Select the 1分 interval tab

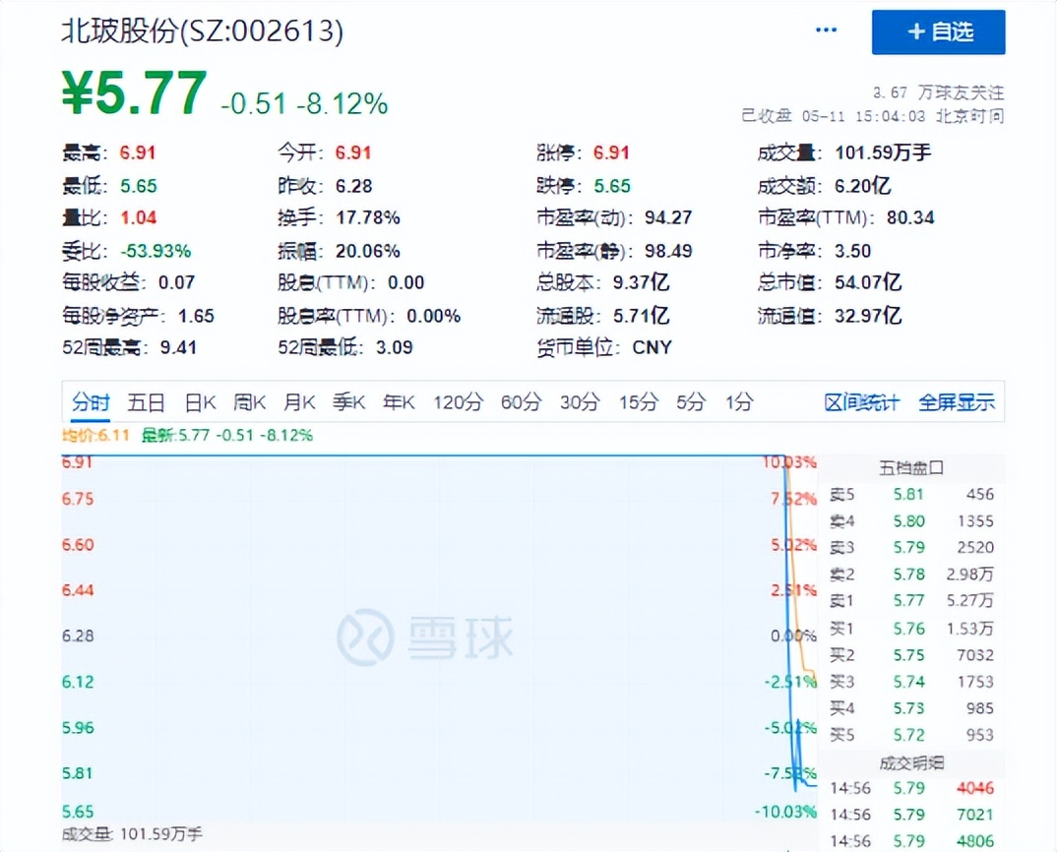[x=739, y=402]
